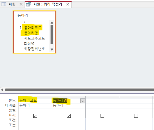Viewport: 154px width, 130px height.
Task: Select the asterisk all-fields entry
Action: pos(25,22)
